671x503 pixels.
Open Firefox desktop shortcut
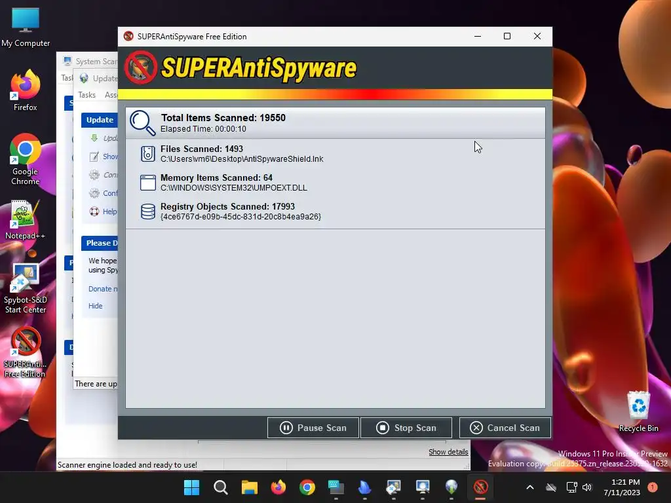pos(26,90)
